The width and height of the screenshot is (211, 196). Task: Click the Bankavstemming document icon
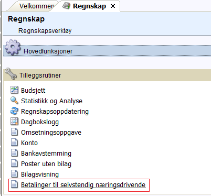click(x=14, y=153)
